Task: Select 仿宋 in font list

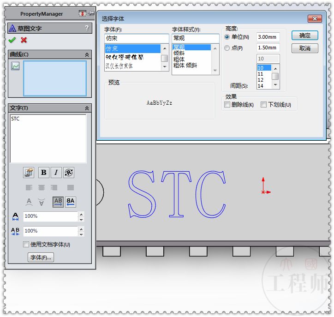Action: click(133, 48)
